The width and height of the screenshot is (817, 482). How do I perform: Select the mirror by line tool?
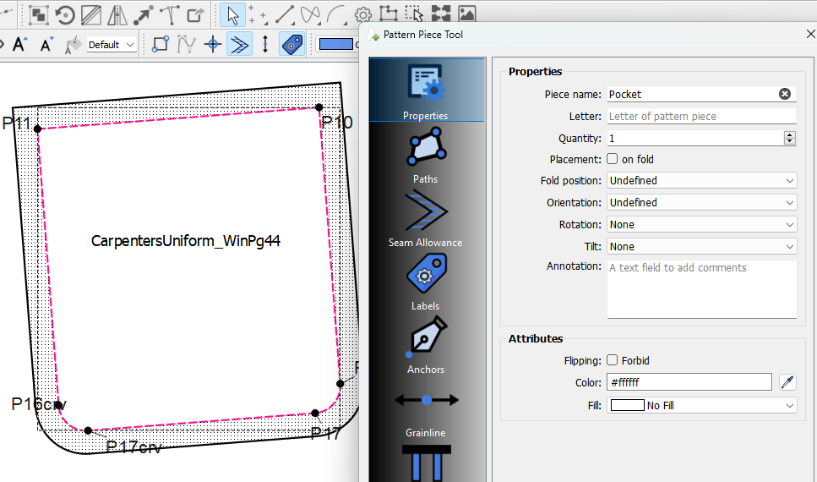[x=117, y=14]
